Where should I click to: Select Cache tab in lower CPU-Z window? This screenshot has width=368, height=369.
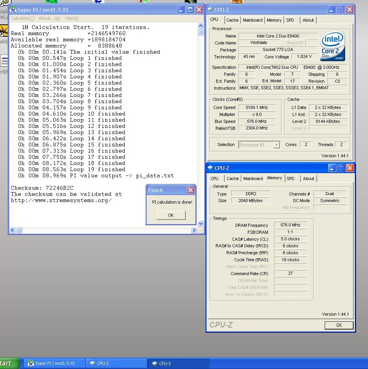pyautogui.click(x=233, y=179)
